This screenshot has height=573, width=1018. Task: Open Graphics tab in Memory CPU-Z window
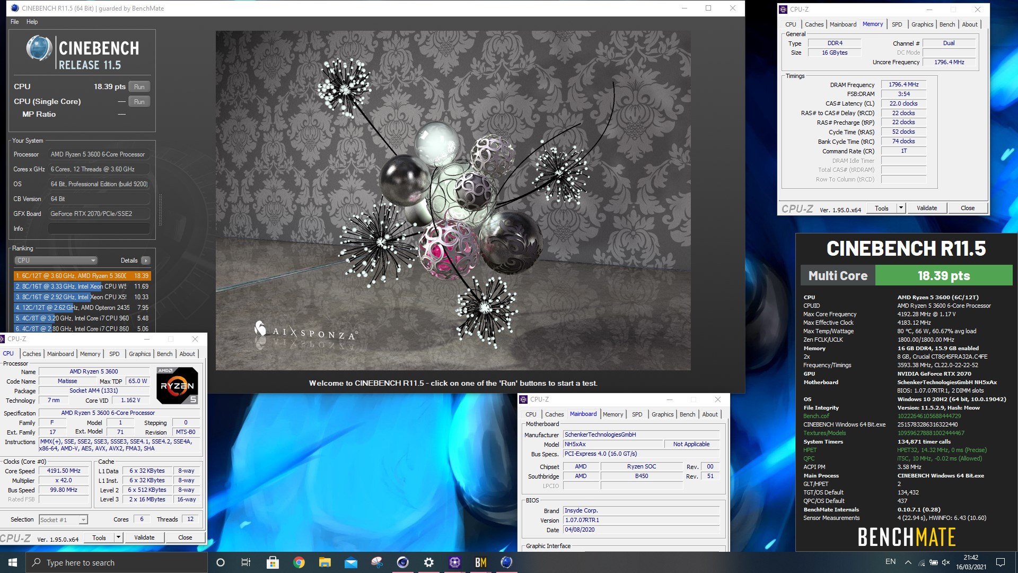(x=922, y=24)
